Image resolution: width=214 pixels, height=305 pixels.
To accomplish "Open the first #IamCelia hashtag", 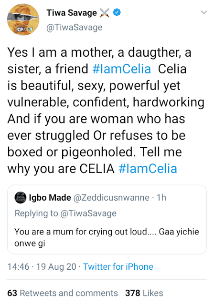I will point(122,69).
